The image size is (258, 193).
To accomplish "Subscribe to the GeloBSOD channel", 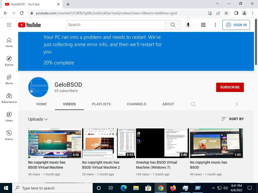I will click(230, 87).
